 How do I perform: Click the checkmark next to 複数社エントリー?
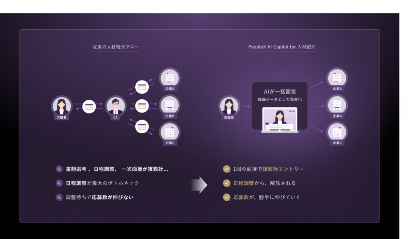point(227,169)
